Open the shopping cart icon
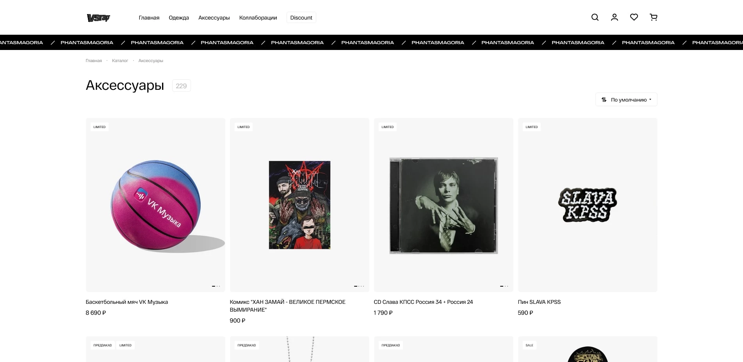 pyautogui.click(x=653, y=17)
